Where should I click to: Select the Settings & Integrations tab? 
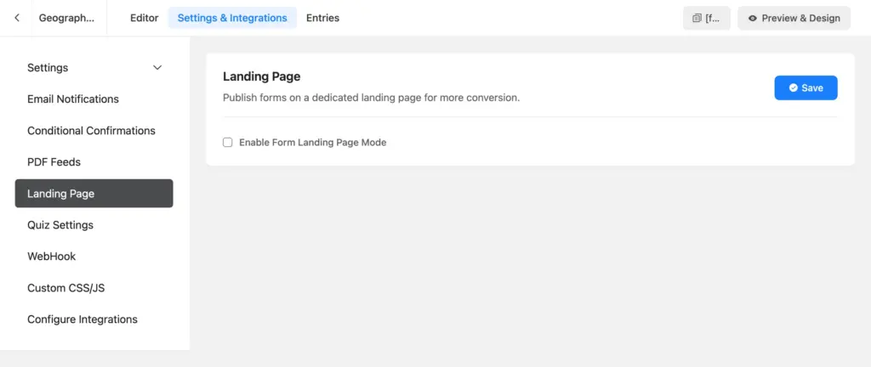[232, 18]
